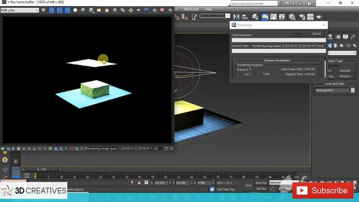
Task: Toggle Auto Key mode
Action: click(x=261, y=183)
